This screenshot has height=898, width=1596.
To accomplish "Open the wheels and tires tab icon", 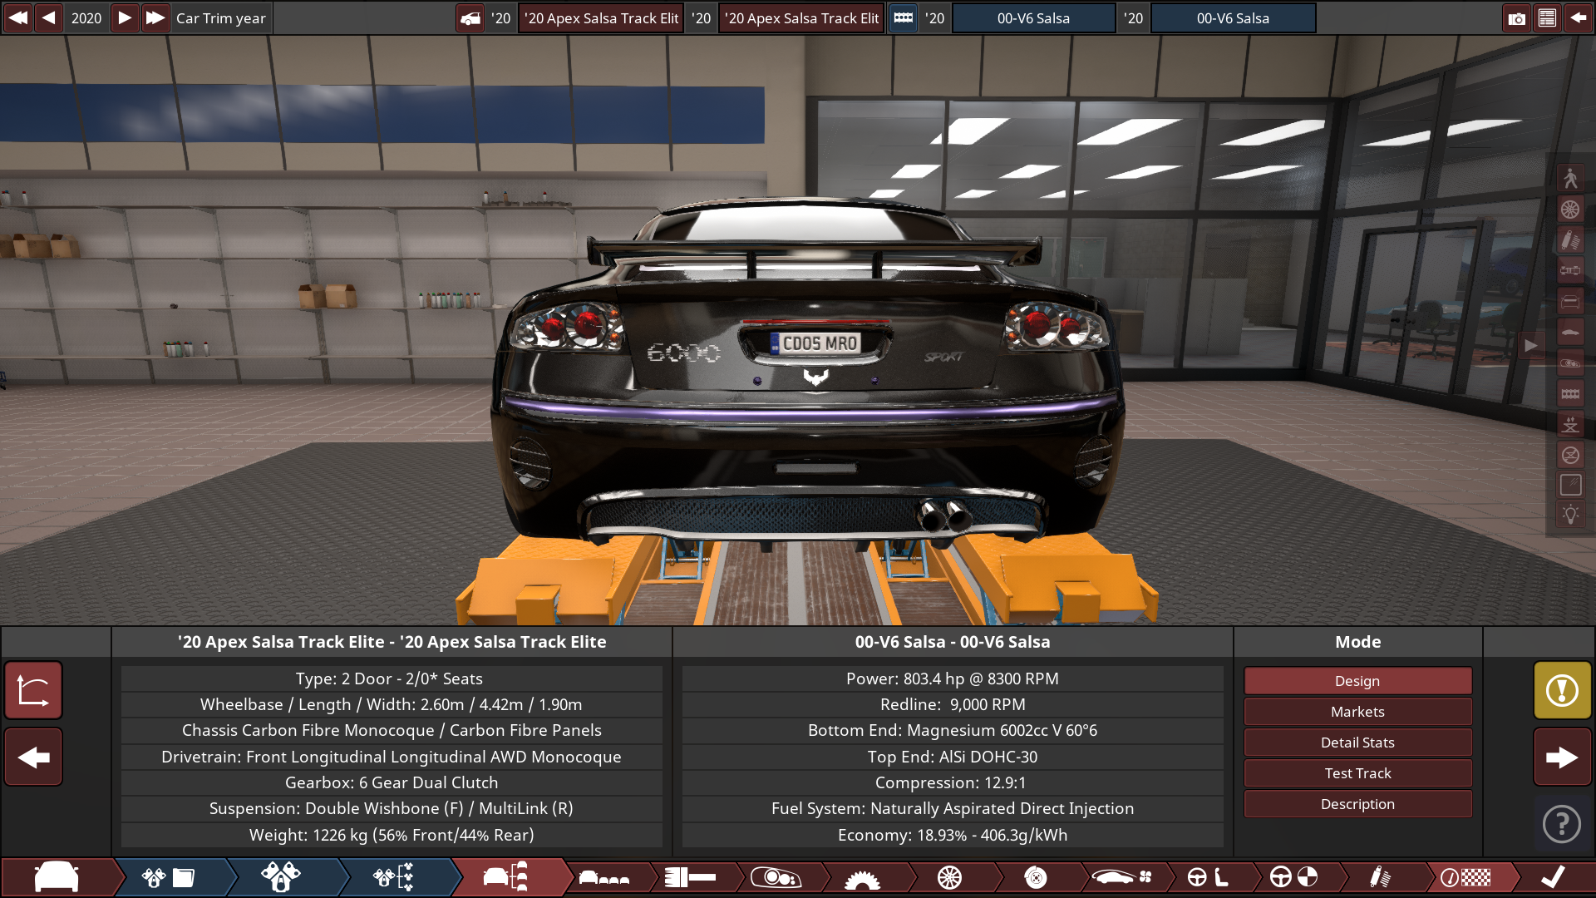I will (x=949, y=877).
